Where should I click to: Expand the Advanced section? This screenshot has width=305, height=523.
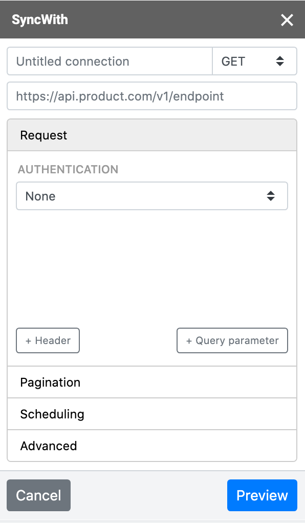49,446
